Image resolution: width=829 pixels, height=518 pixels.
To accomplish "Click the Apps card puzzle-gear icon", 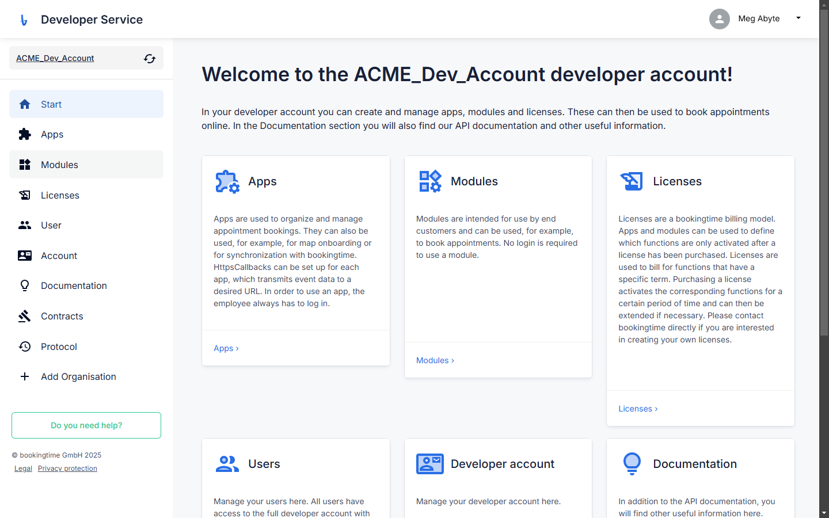I will pos(227,182).
